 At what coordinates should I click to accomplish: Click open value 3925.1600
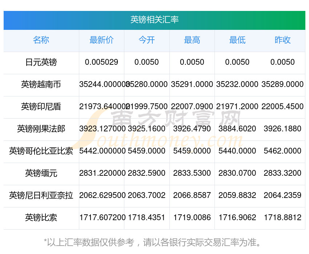coord(147,128)
